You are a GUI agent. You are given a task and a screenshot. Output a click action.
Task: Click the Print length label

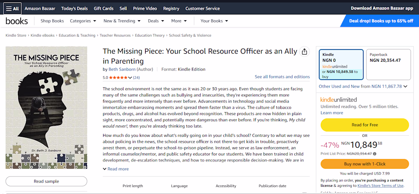point(133,186)
